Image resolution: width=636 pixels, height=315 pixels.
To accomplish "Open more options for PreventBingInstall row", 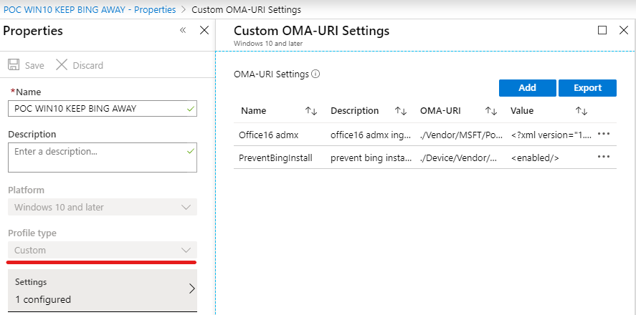I will (604, 157).
